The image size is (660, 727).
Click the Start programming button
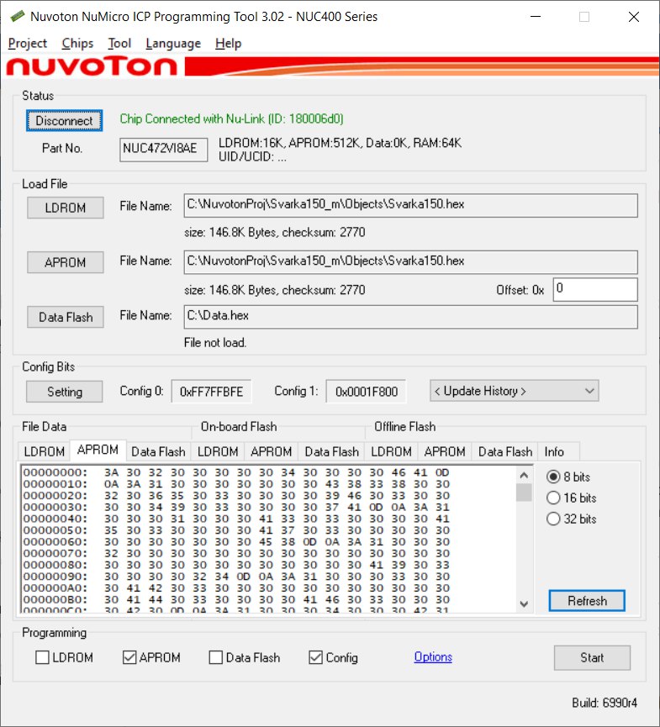(x=592, y=657)
